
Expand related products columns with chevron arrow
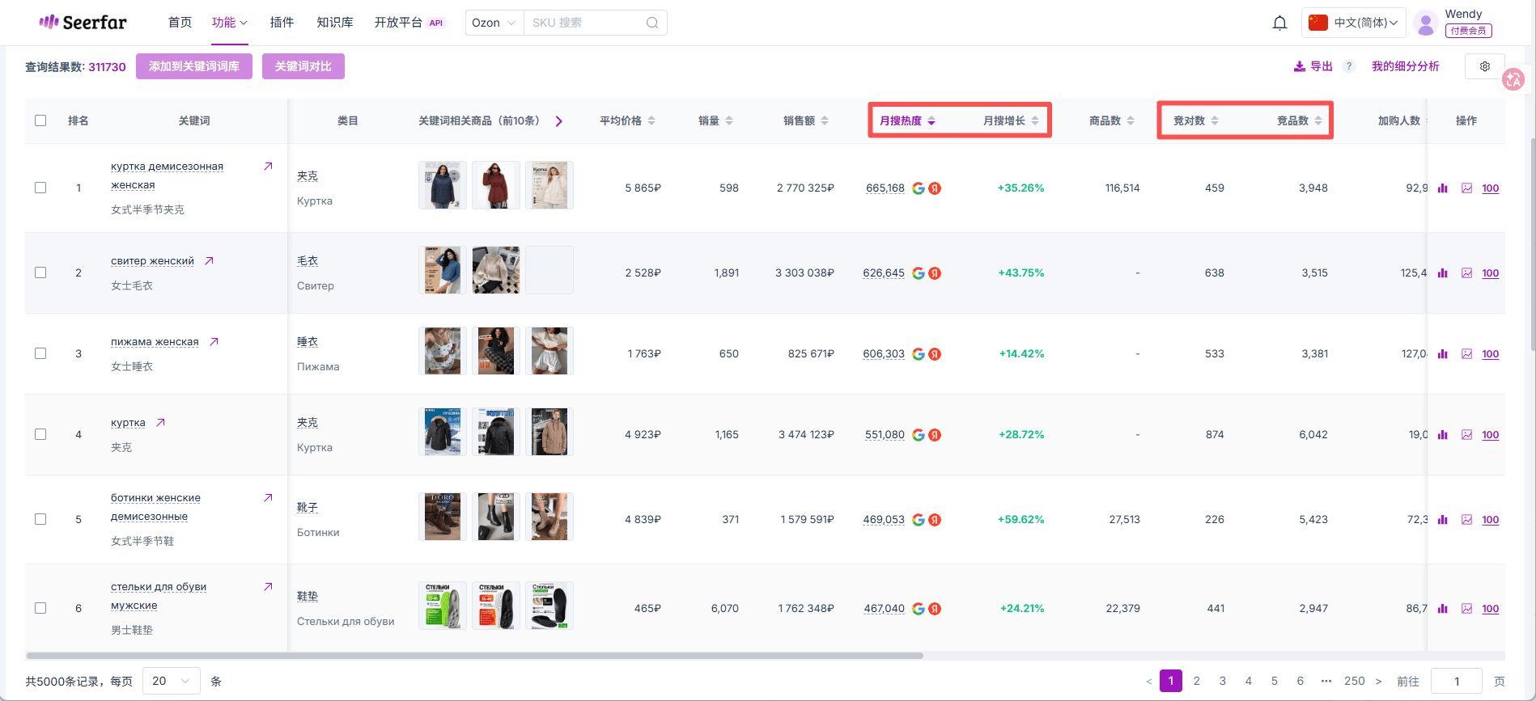point(558,121)
